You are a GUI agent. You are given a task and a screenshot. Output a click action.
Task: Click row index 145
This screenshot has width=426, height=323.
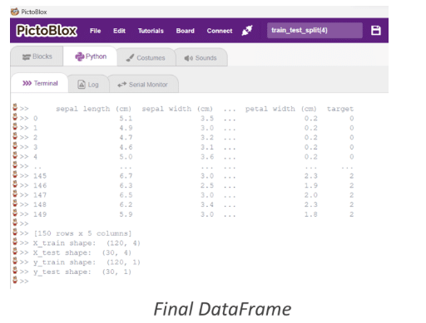point(40,176)
